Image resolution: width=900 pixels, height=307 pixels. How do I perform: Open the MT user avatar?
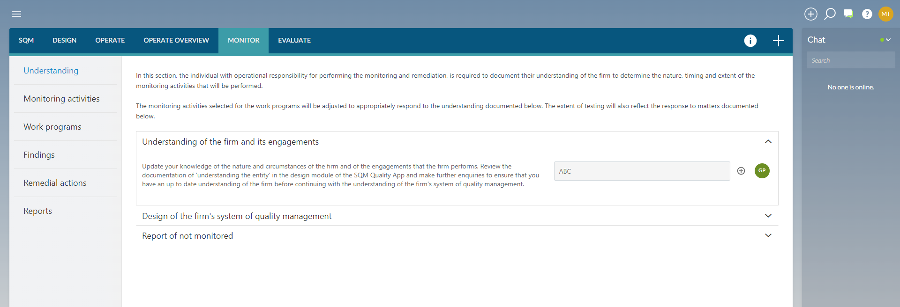885,14
